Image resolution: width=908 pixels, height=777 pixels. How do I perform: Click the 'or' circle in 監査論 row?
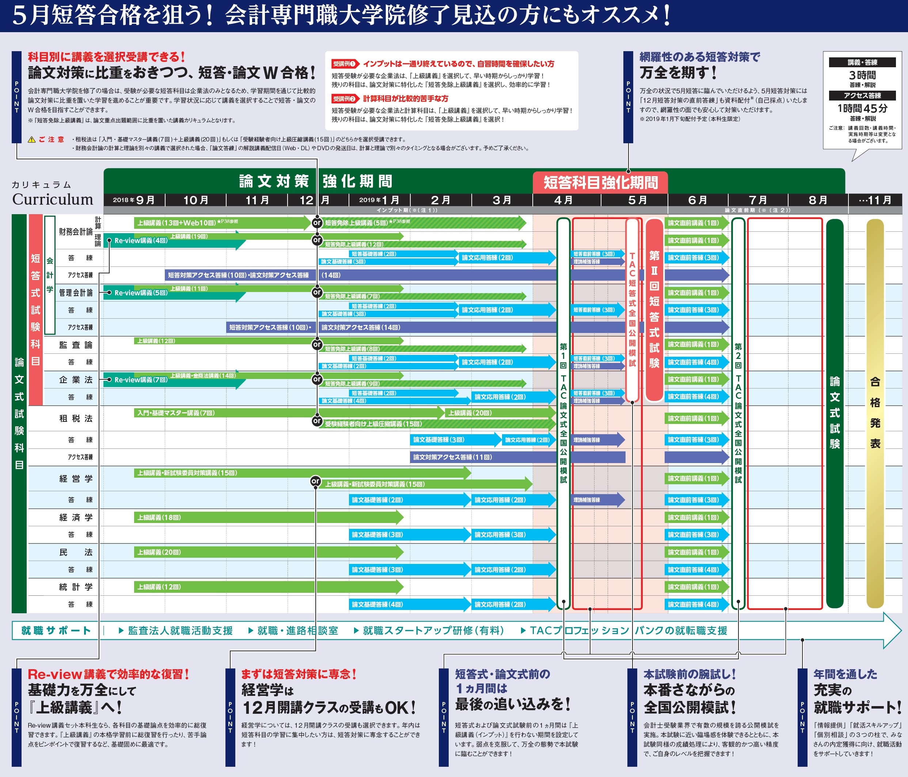point(317,344)
